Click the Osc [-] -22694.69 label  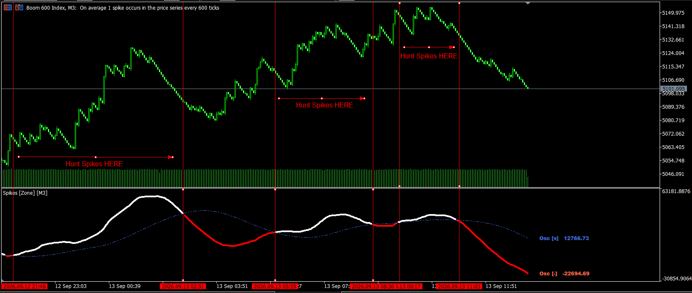coord(564,273)
